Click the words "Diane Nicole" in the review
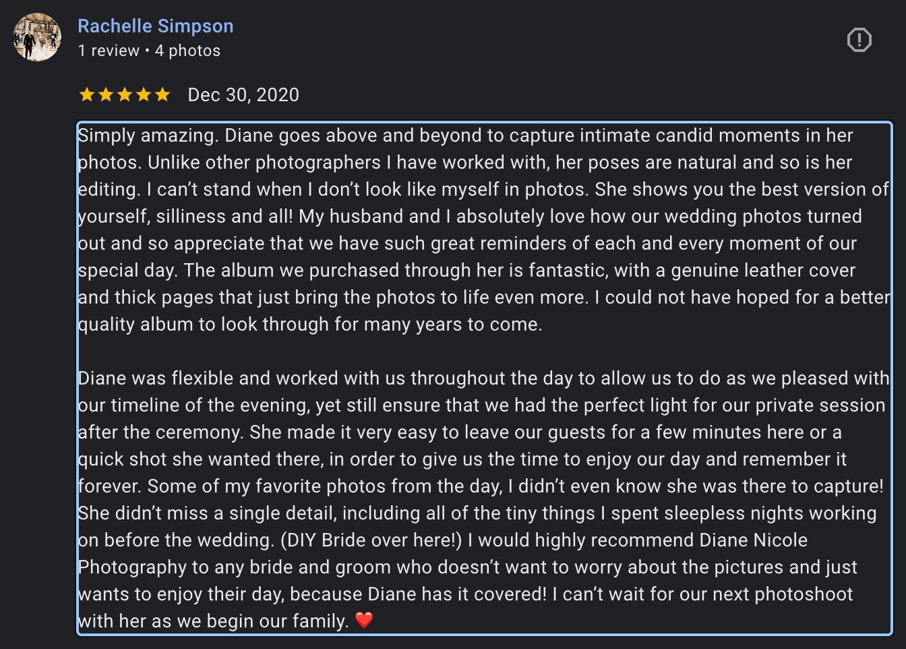 coord(753,540)
